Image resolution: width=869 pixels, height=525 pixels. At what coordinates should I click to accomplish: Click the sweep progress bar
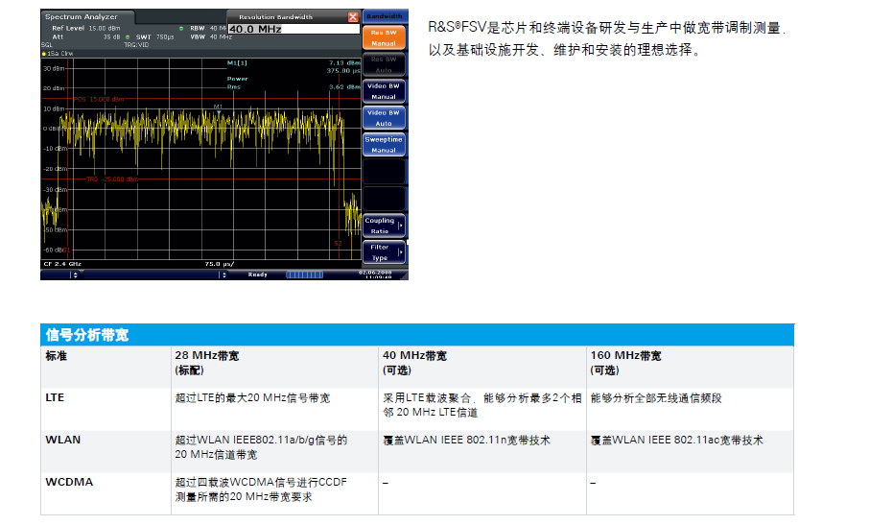click(304, 274)
